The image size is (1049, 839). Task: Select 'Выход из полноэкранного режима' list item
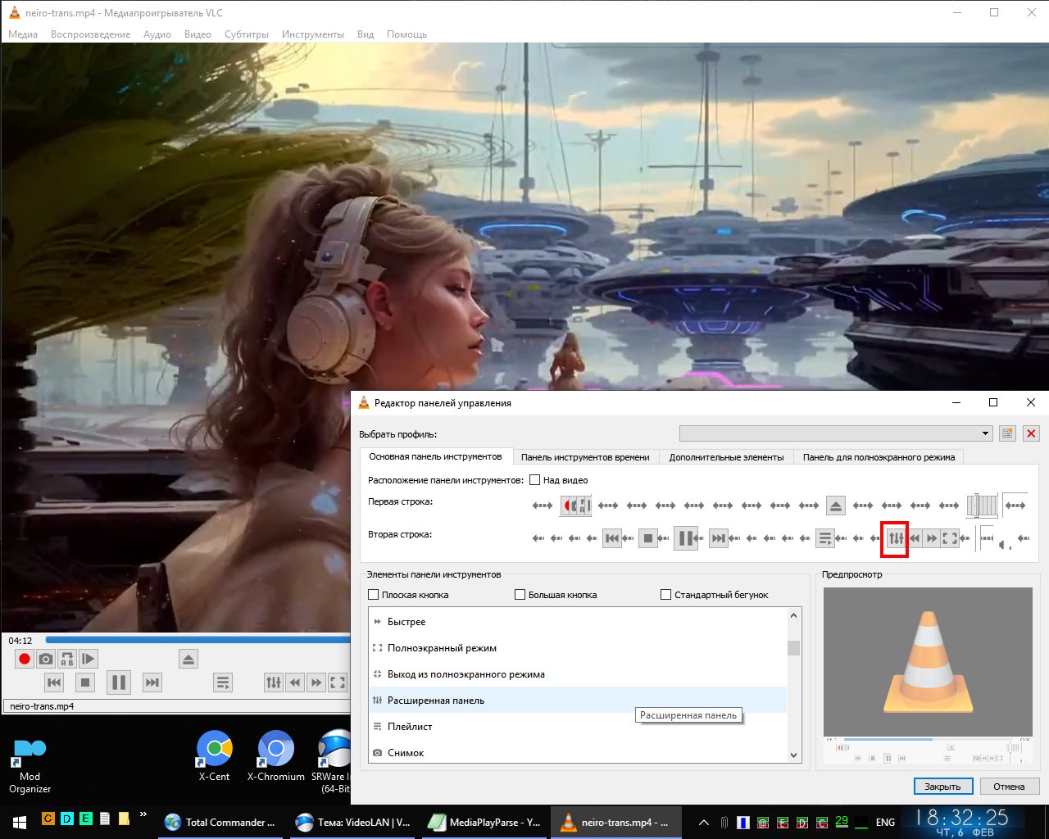578,674
